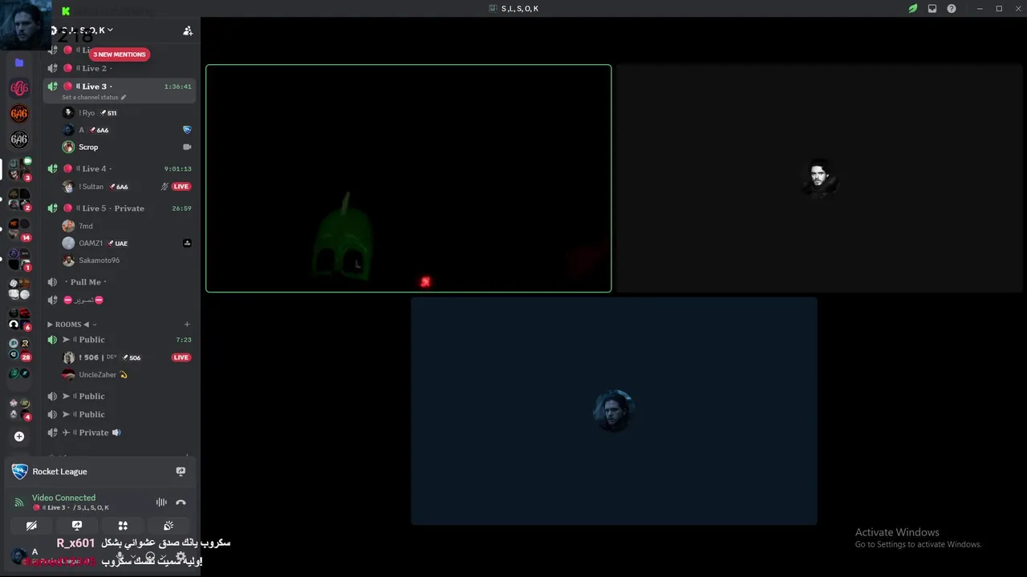The width and height of the screenshot is (1027, 577).
Task: Open server folder with badge 1
Action: [x=19, y=259]
